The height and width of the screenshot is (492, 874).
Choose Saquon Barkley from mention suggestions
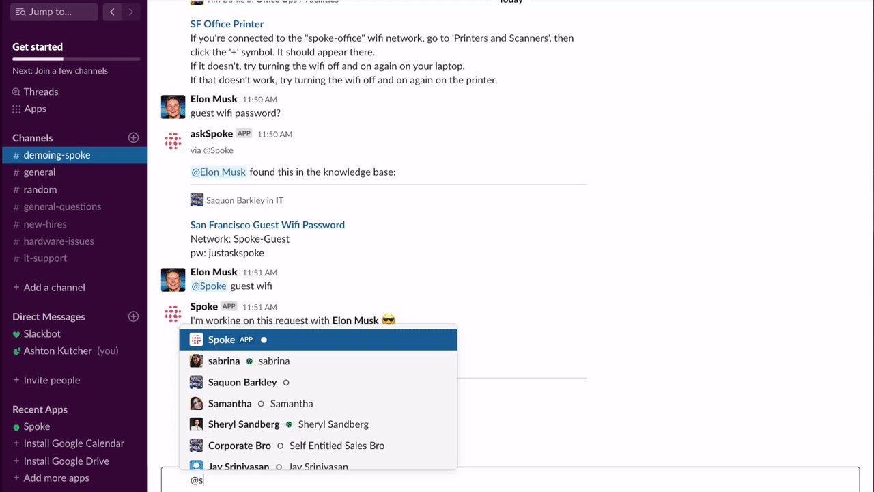(x=242, y=382)
